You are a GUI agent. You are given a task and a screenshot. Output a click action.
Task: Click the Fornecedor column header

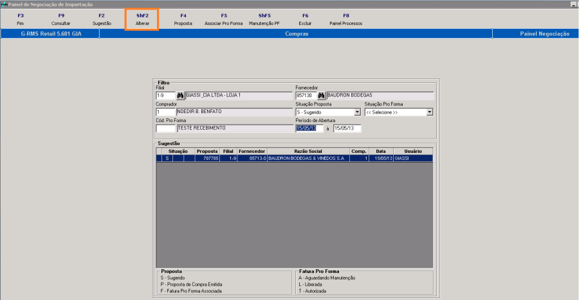pos(252,151)
